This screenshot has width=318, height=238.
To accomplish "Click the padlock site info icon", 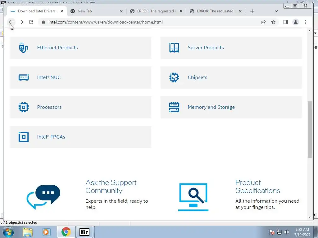I will click(x=43, y=22).
